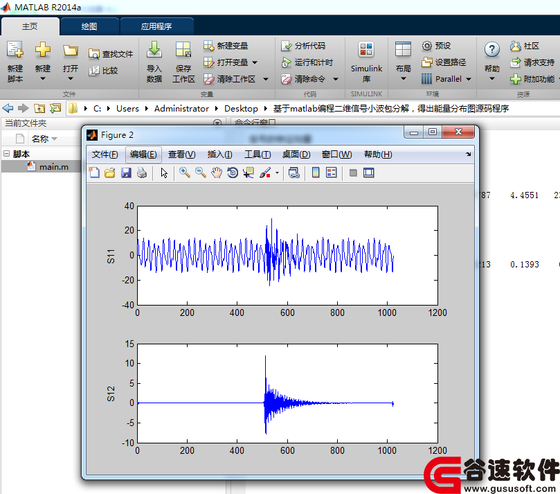The image size is (560, 494).
Task: Open the Parallel dropdown
Action: [469, 79]
